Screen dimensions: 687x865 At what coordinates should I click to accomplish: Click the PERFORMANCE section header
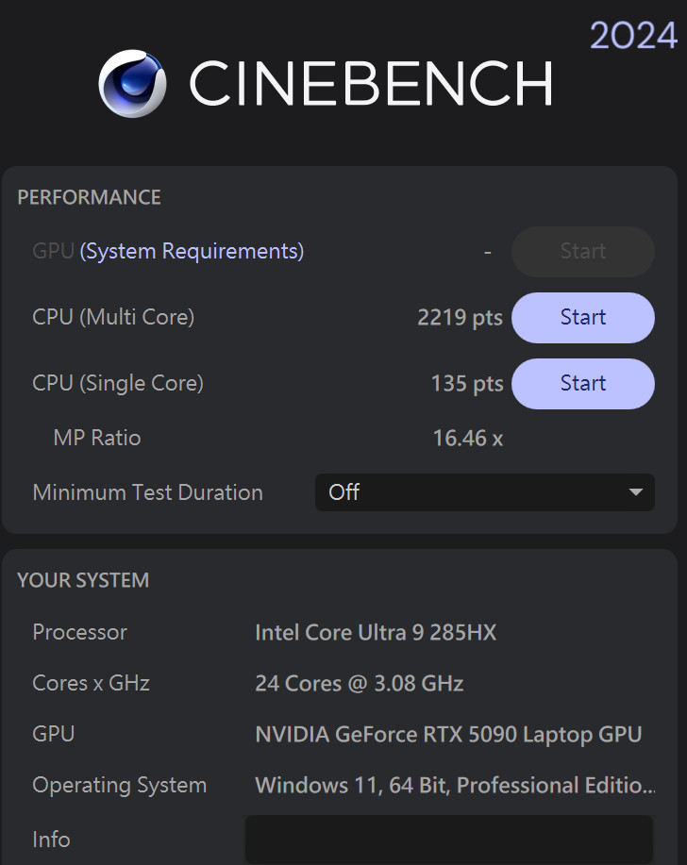[89, 197]
